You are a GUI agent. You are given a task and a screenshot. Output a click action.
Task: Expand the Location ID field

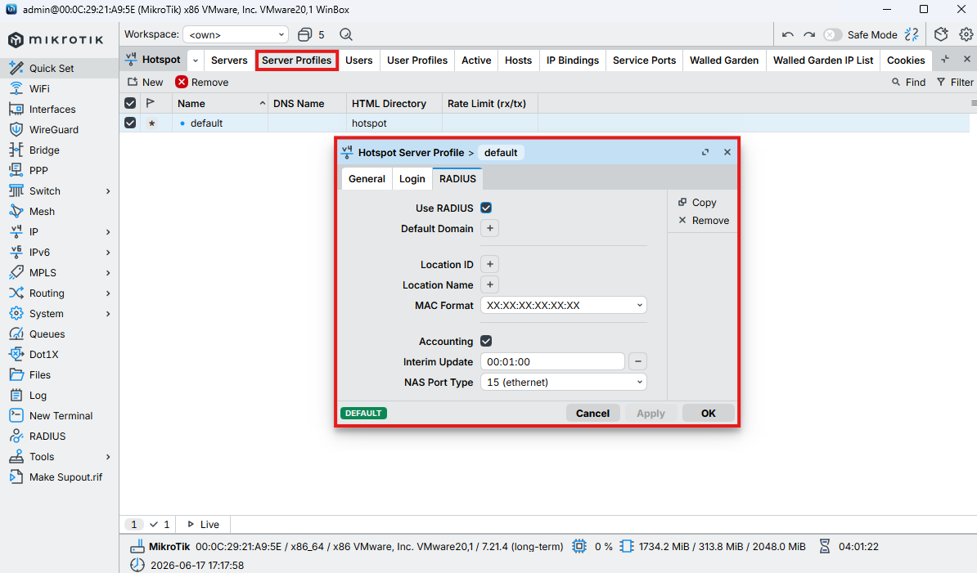pos(490,264)
